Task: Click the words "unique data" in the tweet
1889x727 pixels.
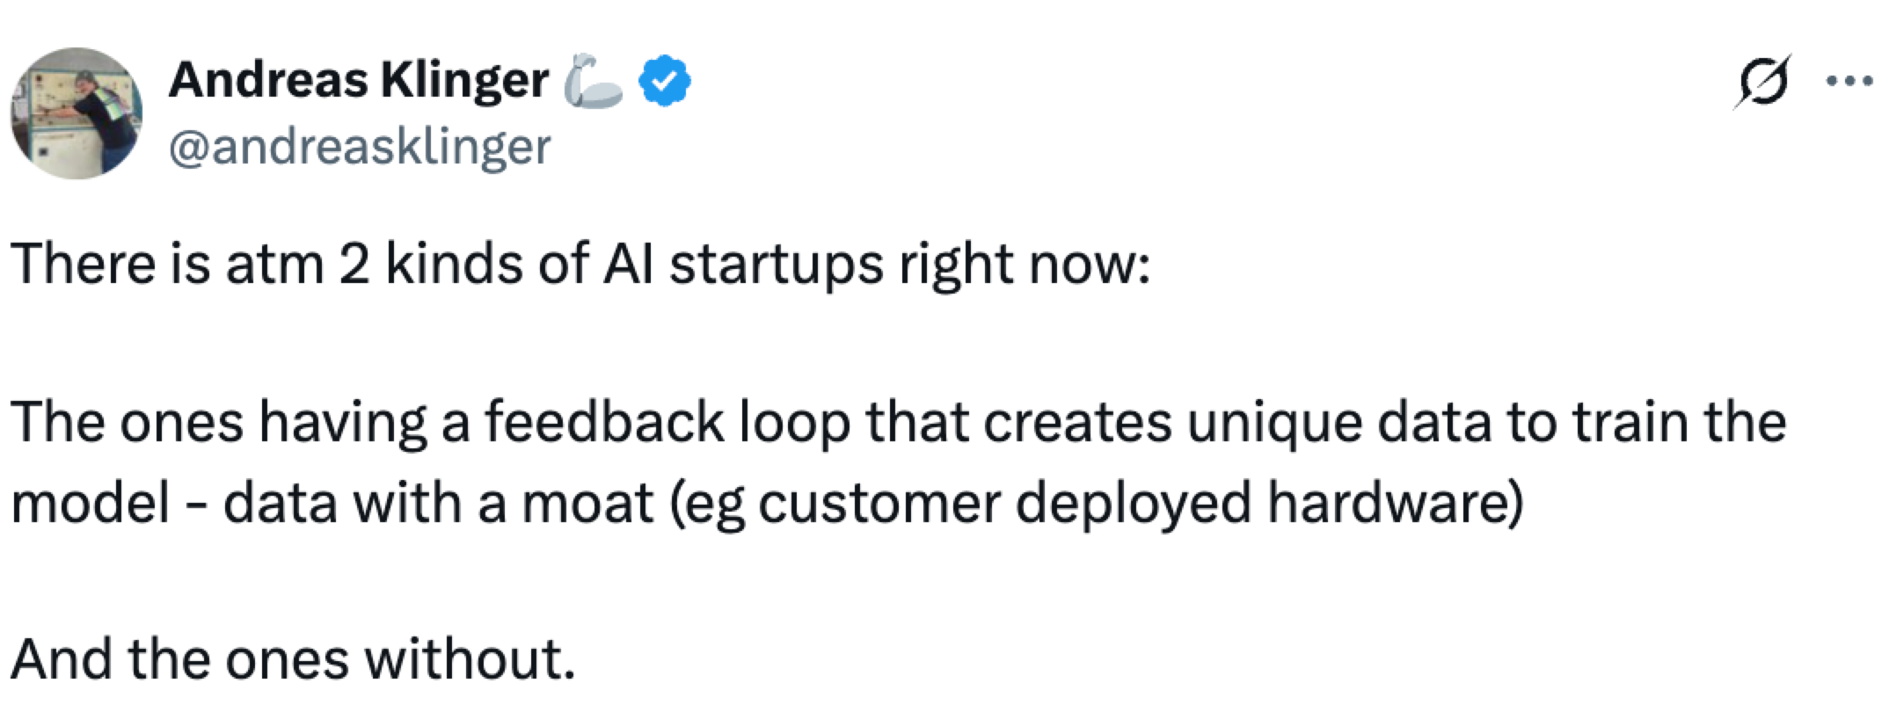Action: (1338, 422)
